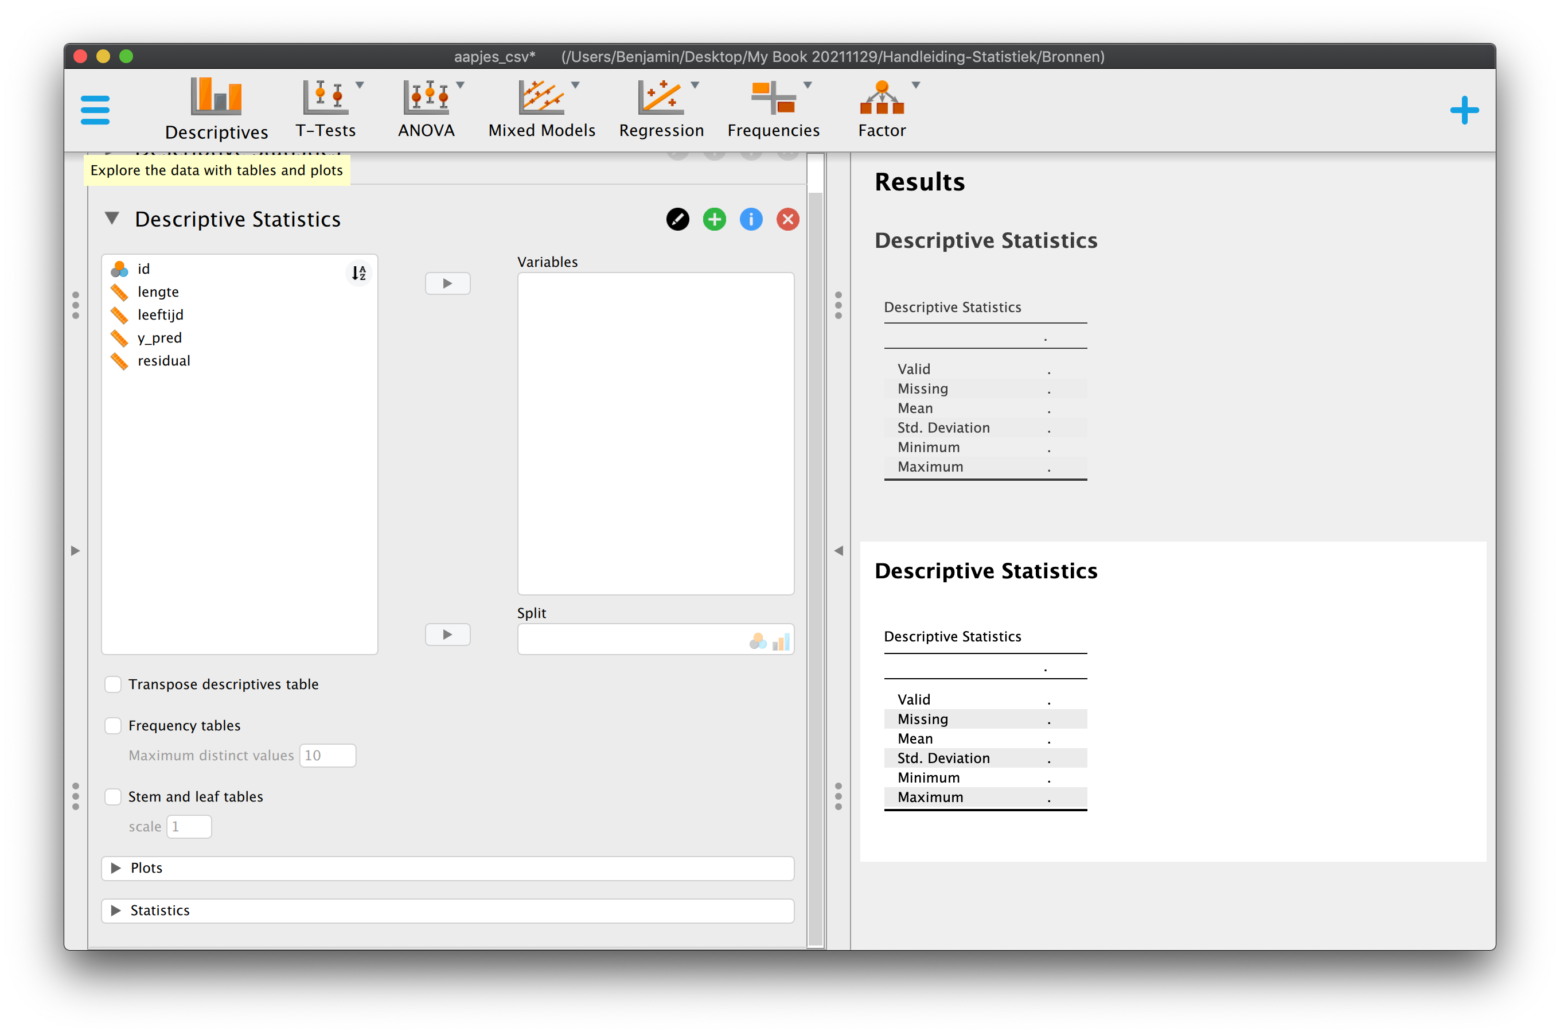Click arrow button to assign Split

pyautogui.click(x=447, y=635)
